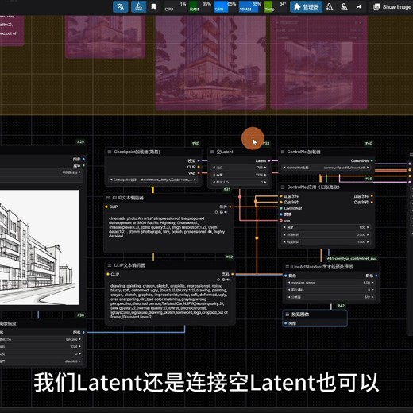
Task: Open the ControlNet名称 model dropdown
Action: (326, 168)
